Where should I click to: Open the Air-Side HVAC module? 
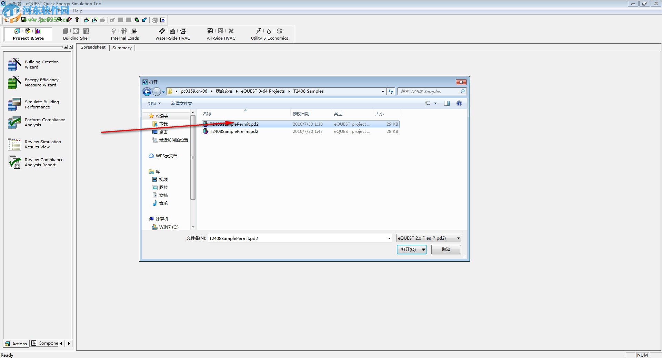(x=221, y=34)
